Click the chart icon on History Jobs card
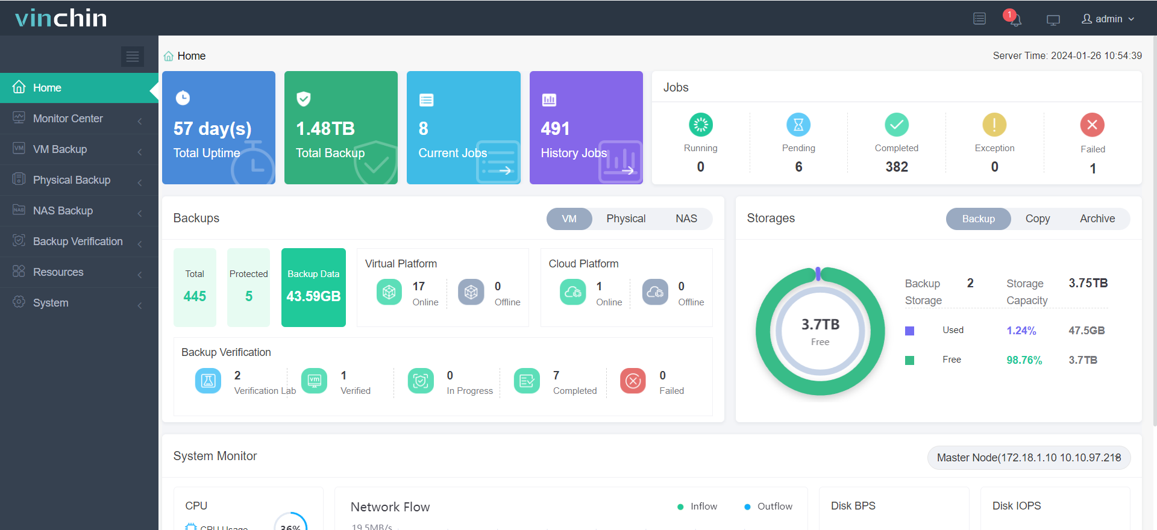1157x530 pixels. 549,100
